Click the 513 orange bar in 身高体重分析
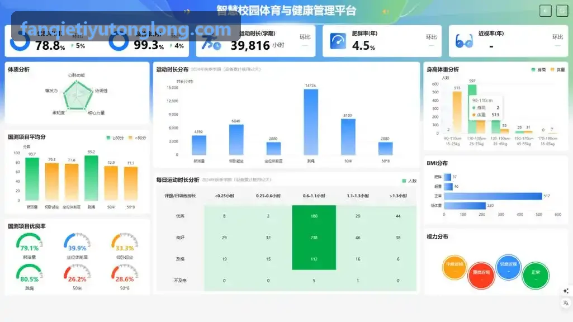This screenshot has width=573, height=322. point(457,112)
